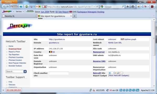Open the address bar history dropdown arrow
This screenshot has width=157, height=94.
(x=95, y=7)
